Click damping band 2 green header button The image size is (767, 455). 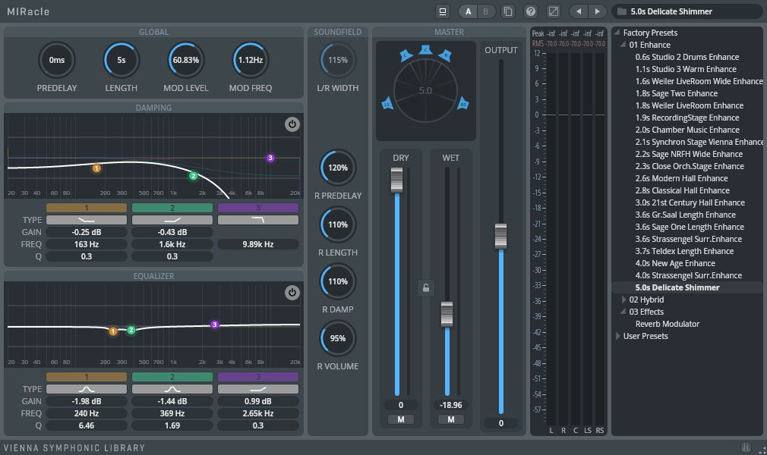pyautogui.click(x=172, y=208)
